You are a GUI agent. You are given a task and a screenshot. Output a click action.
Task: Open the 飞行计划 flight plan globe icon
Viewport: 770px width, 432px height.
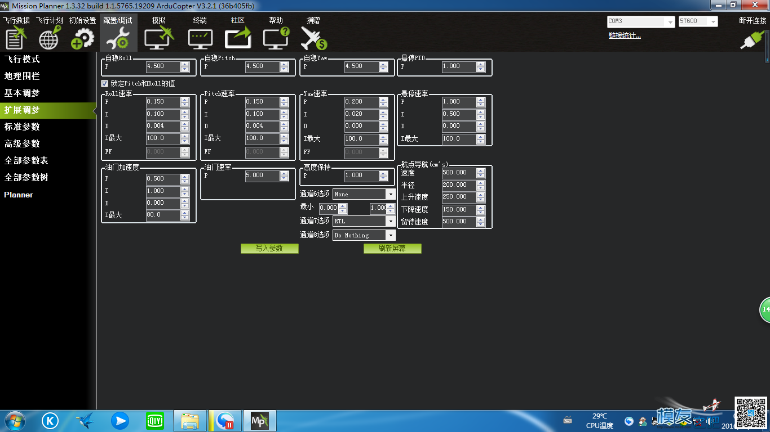pyautogui.click(x=49, y=38)
